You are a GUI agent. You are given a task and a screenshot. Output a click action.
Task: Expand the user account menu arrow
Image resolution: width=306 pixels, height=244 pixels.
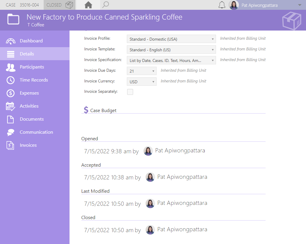tap(300, 5)
